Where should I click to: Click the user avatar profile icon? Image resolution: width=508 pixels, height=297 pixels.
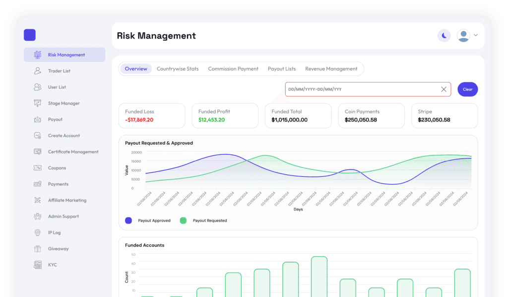coord(463,35)
